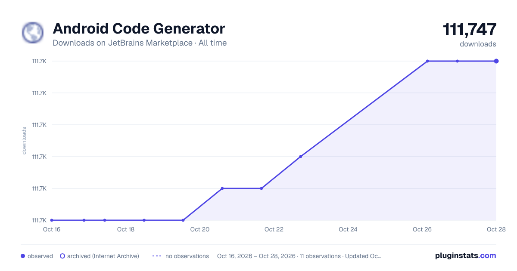Screen dimensions: 517x271
Task: Click the data point just after Oct 22
Action: coord(300,157)
